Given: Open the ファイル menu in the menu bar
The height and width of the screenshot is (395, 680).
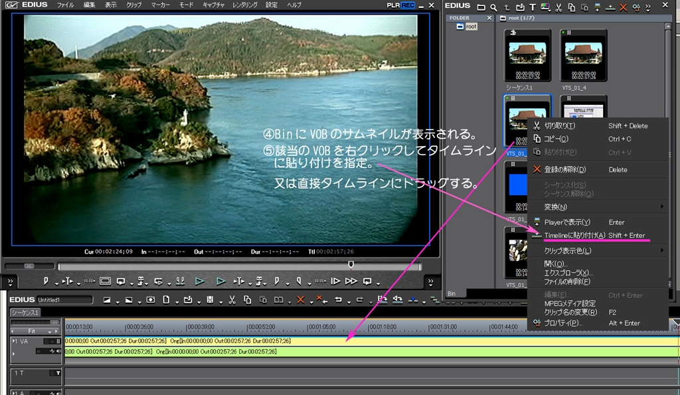Looking at the screenshot, I should (x=65, y=5).
